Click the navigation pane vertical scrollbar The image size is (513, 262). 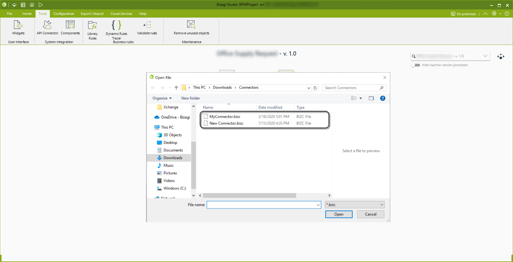[194, 165]
